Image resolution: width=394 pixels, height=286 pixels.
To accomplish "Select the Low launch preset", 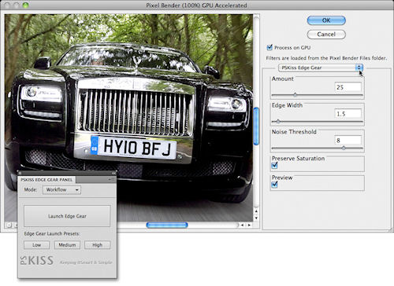I will [36, 245].
